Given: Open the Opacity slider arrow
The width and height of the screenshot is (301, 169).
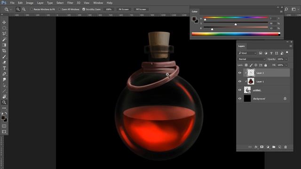Looking at the screenshot, I should click(286, 59).
